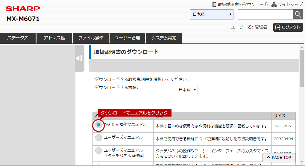This screenshot has height=166, width=305.
Task: Click the ログアウト button
Action: tap(288, 27)
